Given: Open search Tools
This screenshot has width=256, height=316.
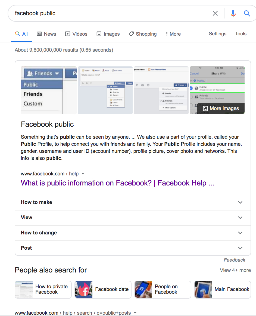Looking at the screenshot, I should click(x=241, y=34).
